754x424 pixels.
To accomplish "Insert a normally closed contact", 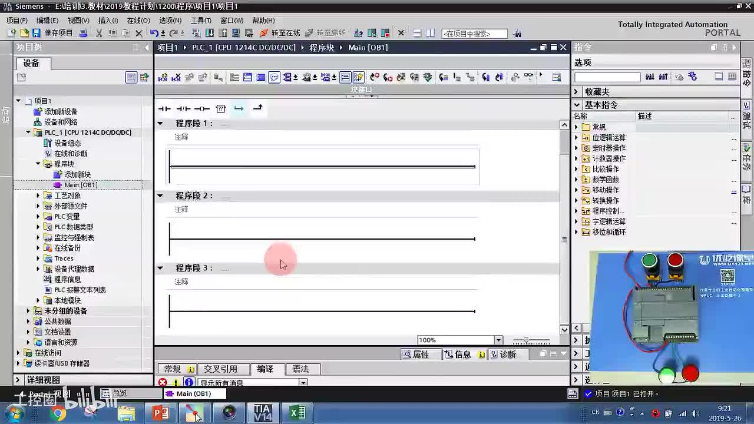I will (x=183, y=108).
